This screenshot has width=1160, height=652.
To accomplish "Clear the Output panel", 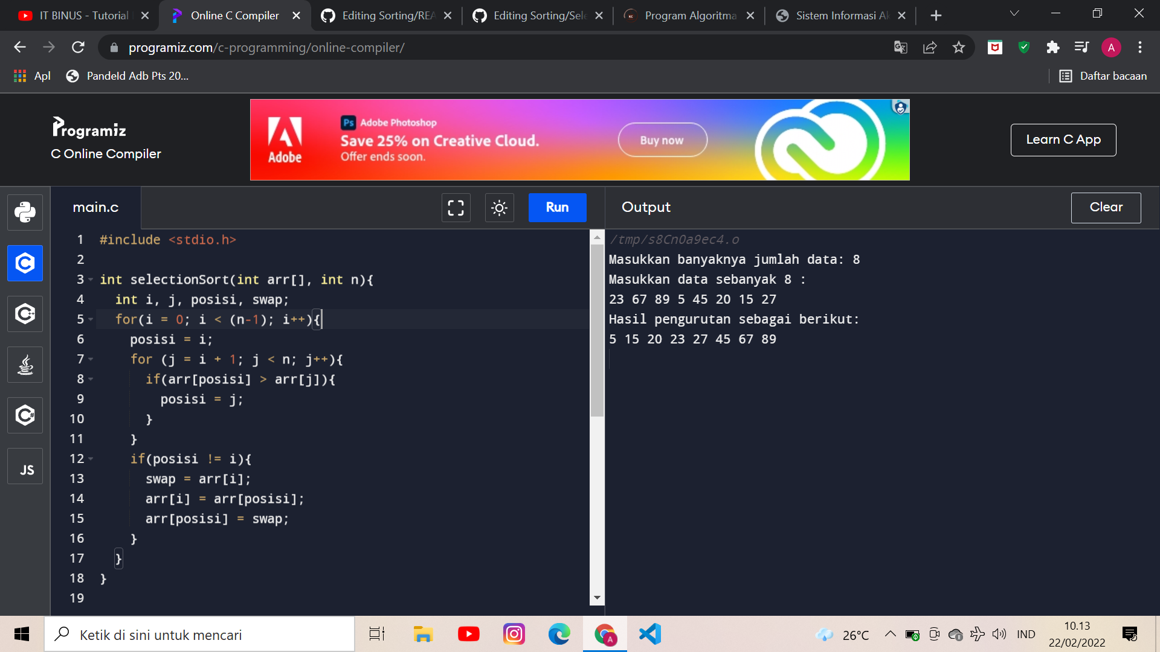I will [x=1106, y=207].
